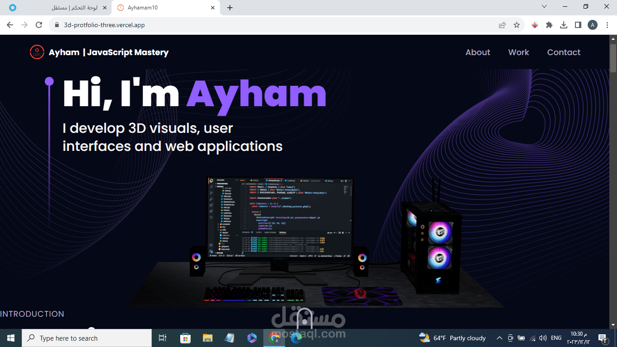Open the Windows Start menu
Viewport: 617px width, 347px height.
11,338
